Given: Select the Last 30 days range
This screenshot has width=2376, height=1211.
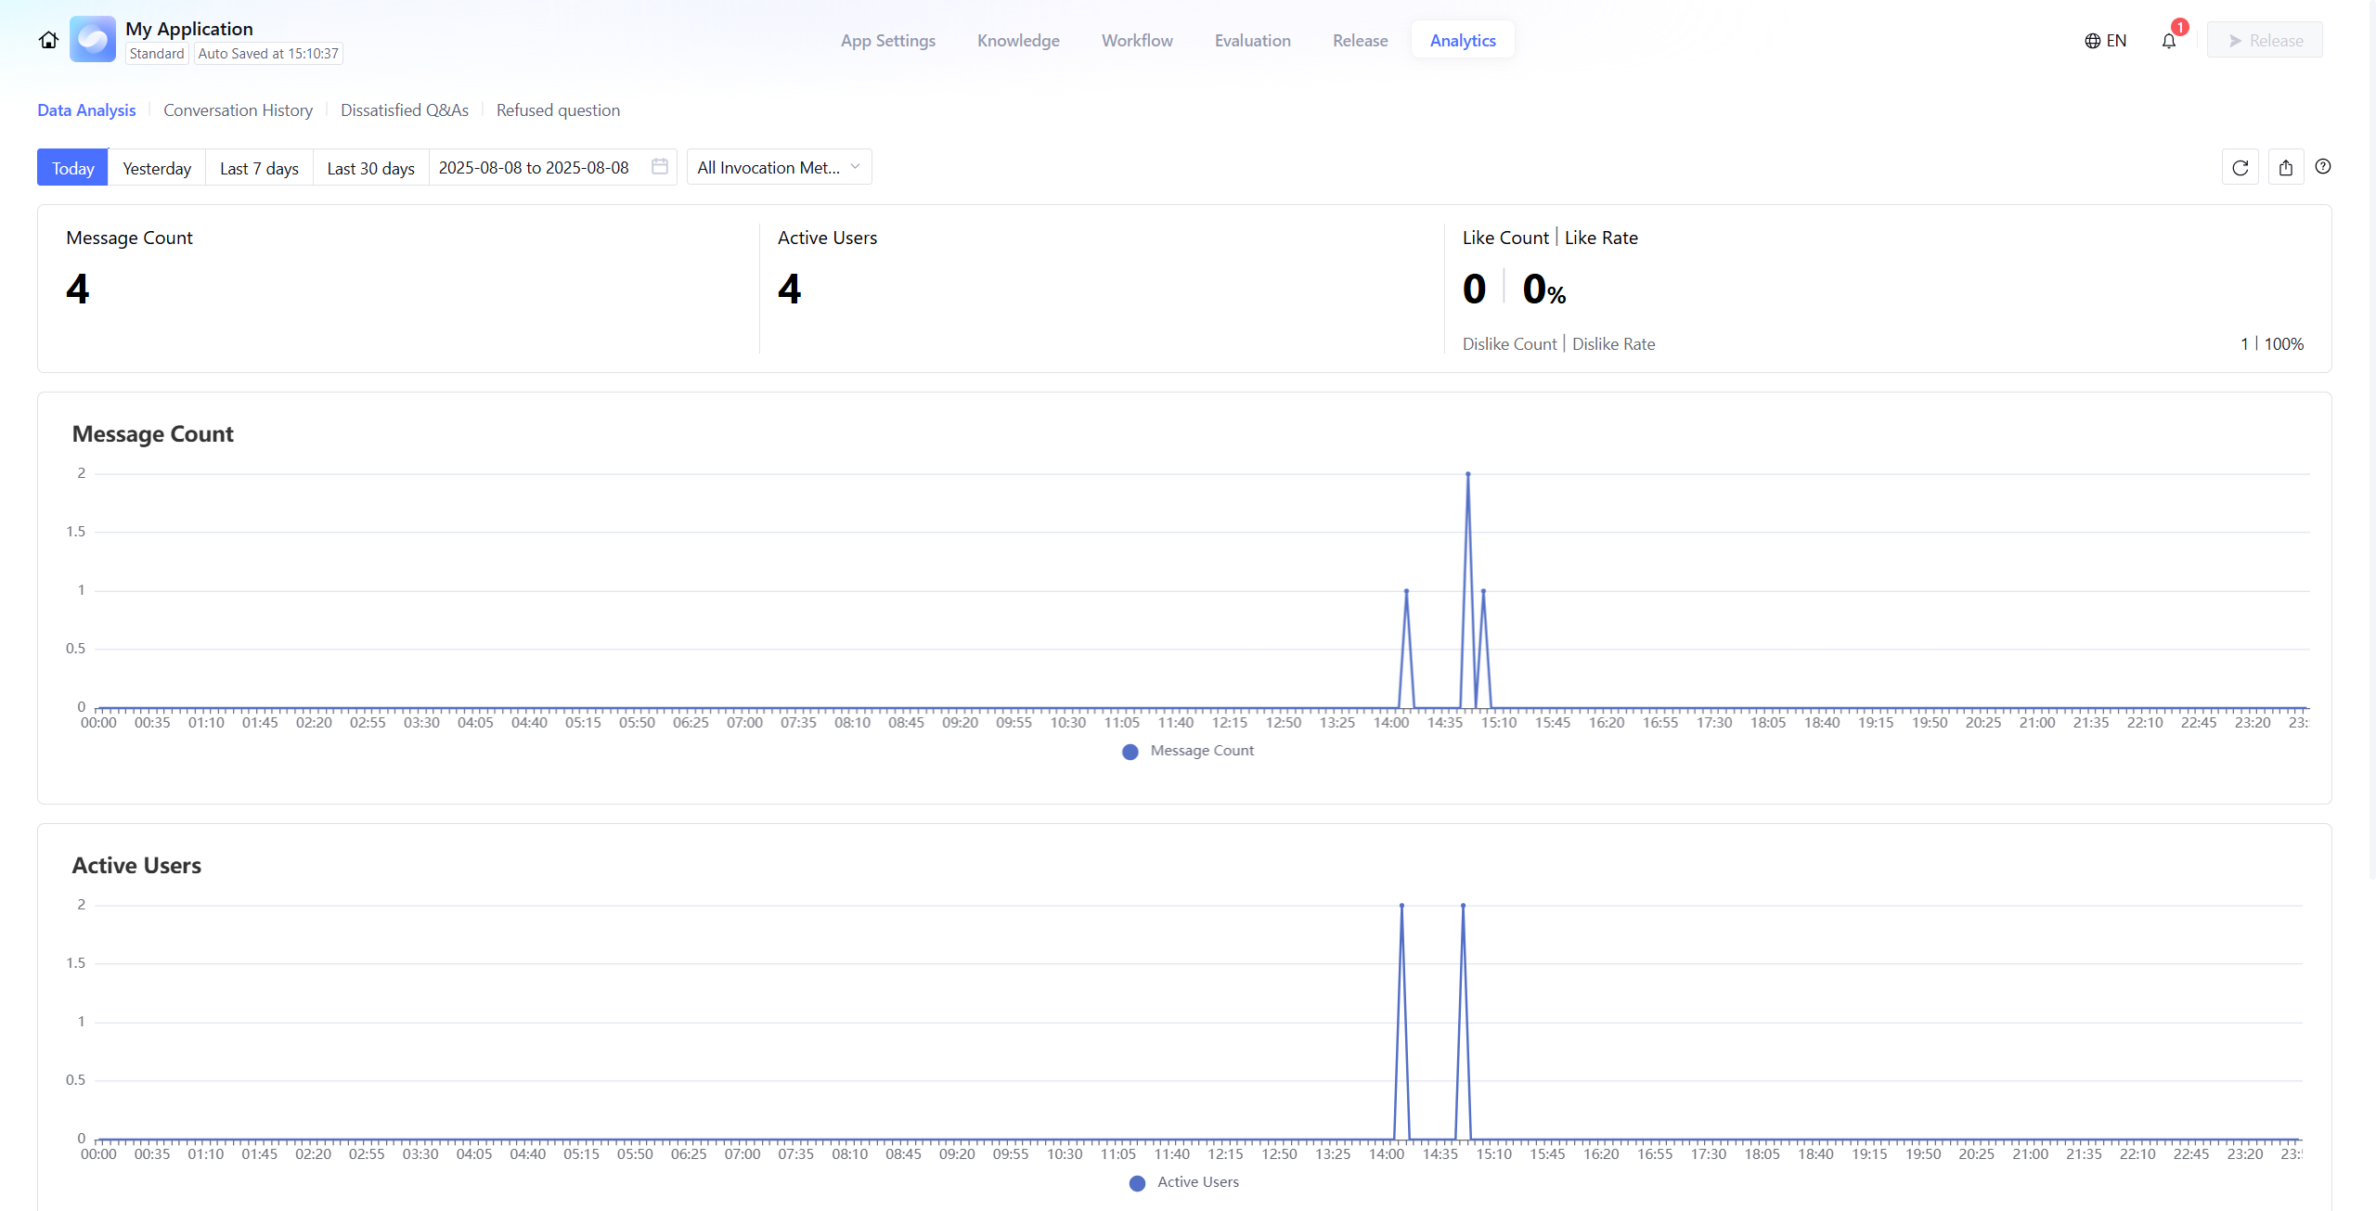Looking at the screenshot, I should (370, 168).
